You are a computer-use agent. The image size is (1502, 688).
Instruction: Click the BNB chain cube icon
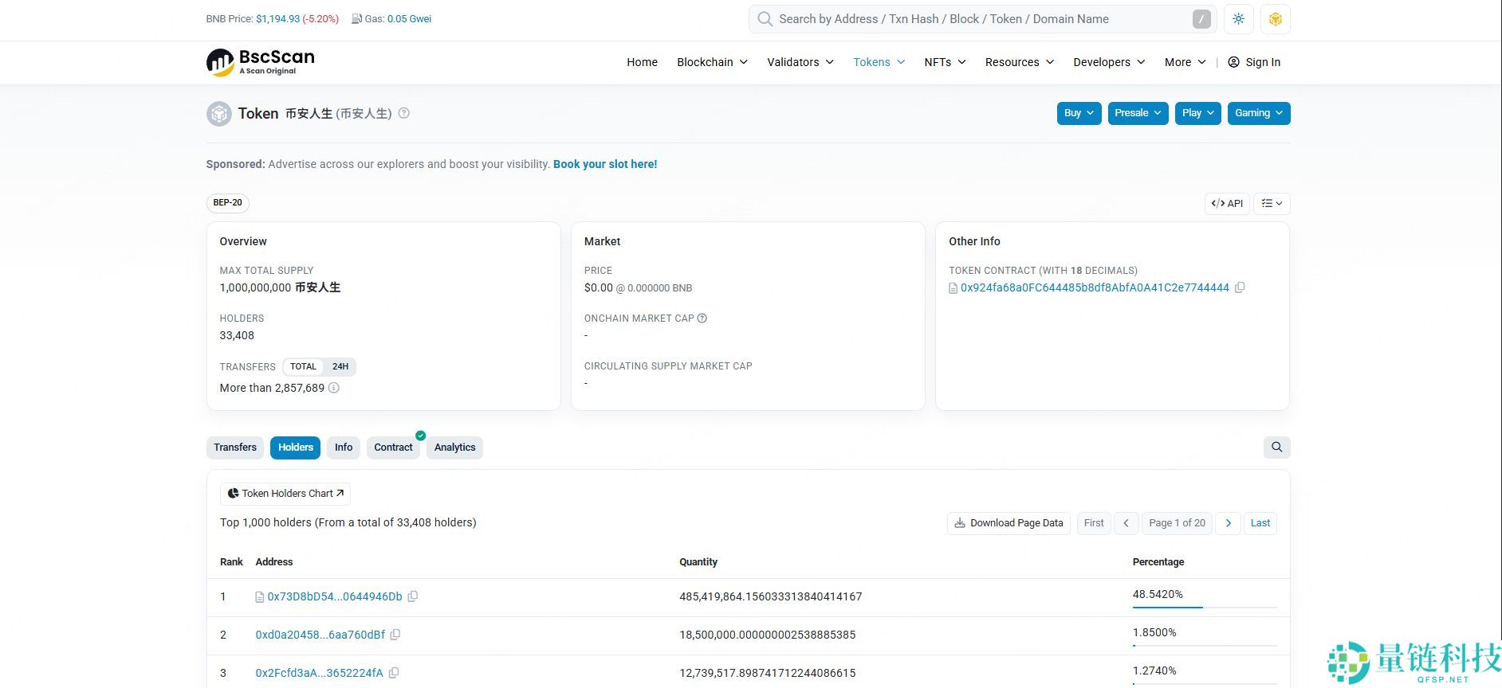1275,19
